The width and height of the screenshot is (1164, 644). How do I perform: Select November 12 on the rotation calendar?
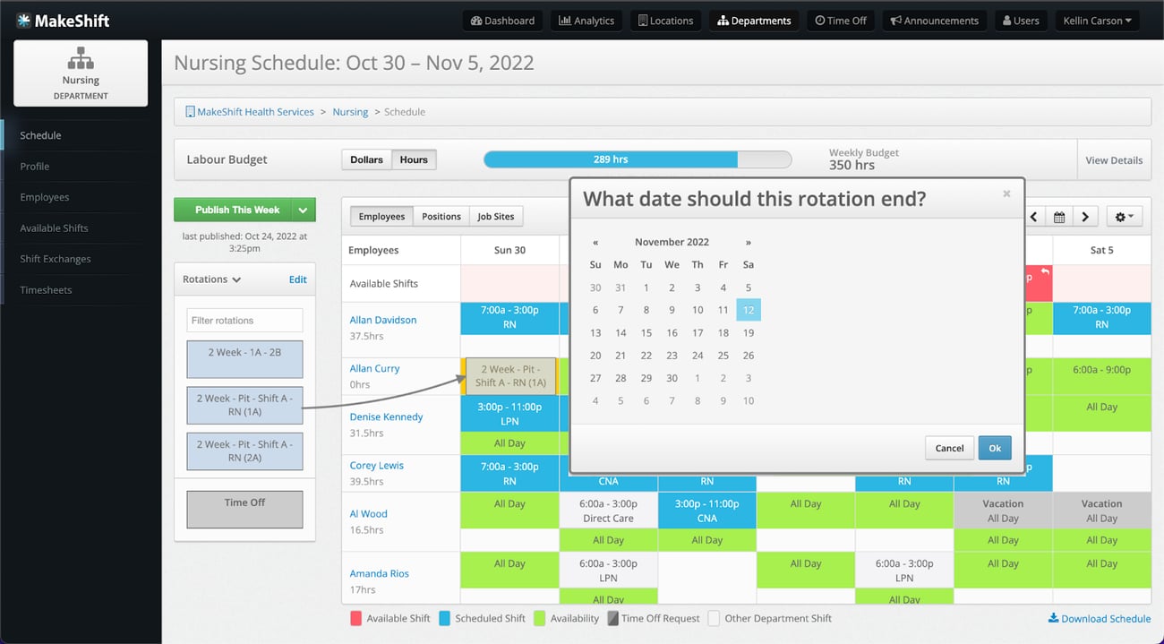[749, 310]
